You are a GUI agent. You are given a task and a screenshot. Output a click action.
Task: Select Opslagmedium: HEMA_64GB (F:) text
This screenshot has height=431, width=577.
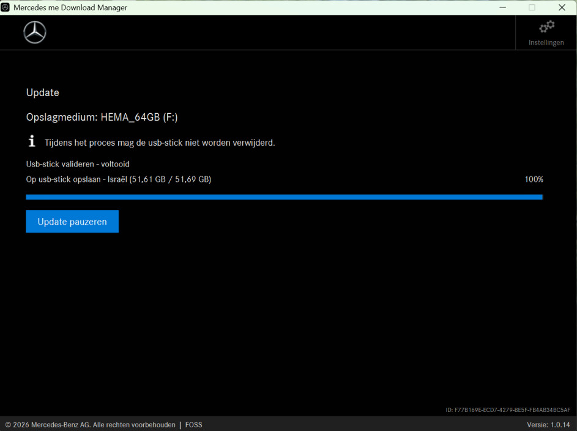point(102,117)
